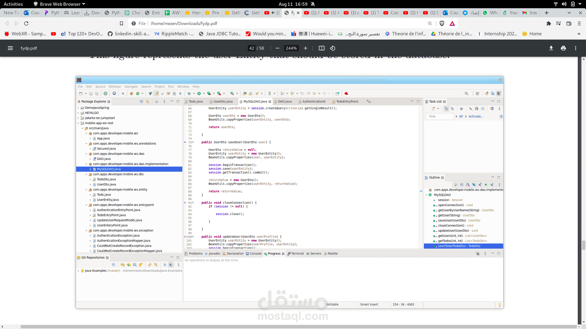Open the Brave Web Browser app menu
586x329 pixels.
tap(60, 4)
